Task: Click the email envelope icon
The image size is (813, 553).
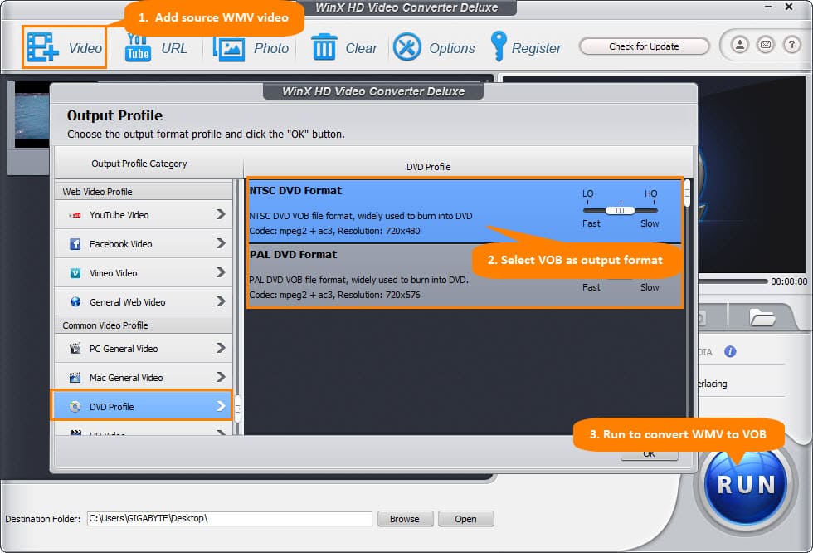Action: click(765, 45)
